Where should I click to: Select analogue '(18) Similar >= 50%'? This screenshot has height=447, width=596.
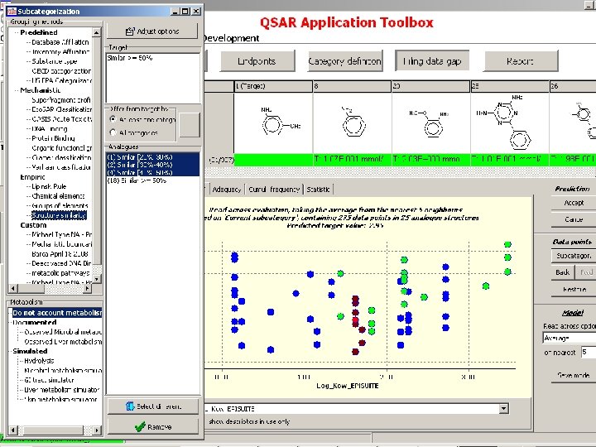137,180
